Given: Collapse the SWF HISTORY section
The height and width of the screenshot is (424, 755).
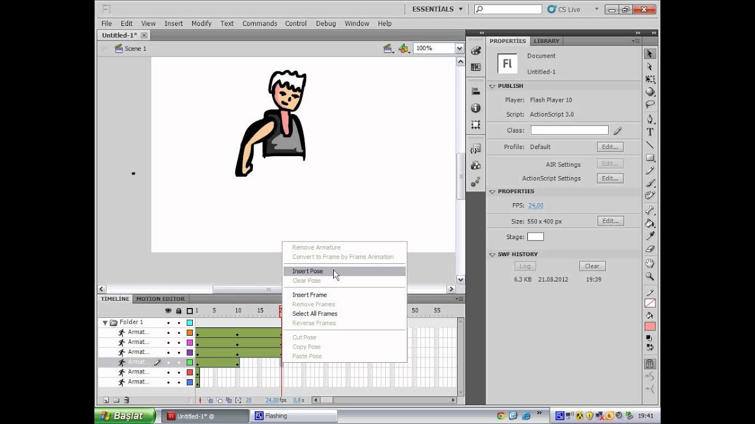Looking at the screenshot, I should pyautogui.click(x=492, y=254).
